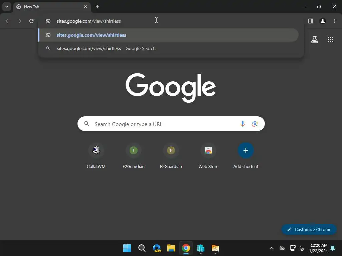Viewport: 342px width, 256px height.
Task: Go back with the back arrow
Action: [7, 21]
